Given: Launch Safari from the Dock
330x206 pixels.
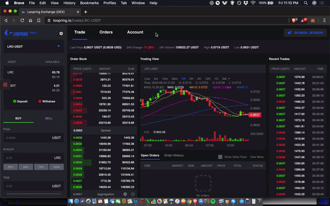Looking at the screenshot, I should [76, 202].
